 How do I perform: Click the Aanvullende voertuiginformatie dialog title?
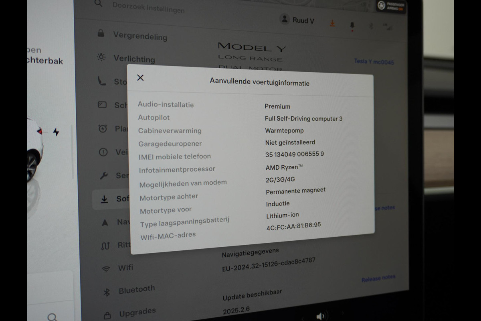[x=260, y=82]
